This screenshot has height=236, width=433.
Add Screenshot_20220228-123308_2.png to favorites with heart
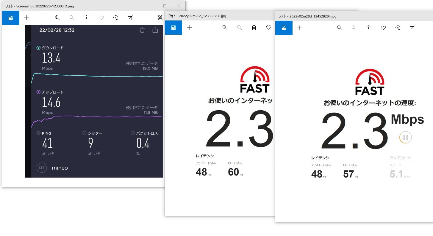coord(101,18)
